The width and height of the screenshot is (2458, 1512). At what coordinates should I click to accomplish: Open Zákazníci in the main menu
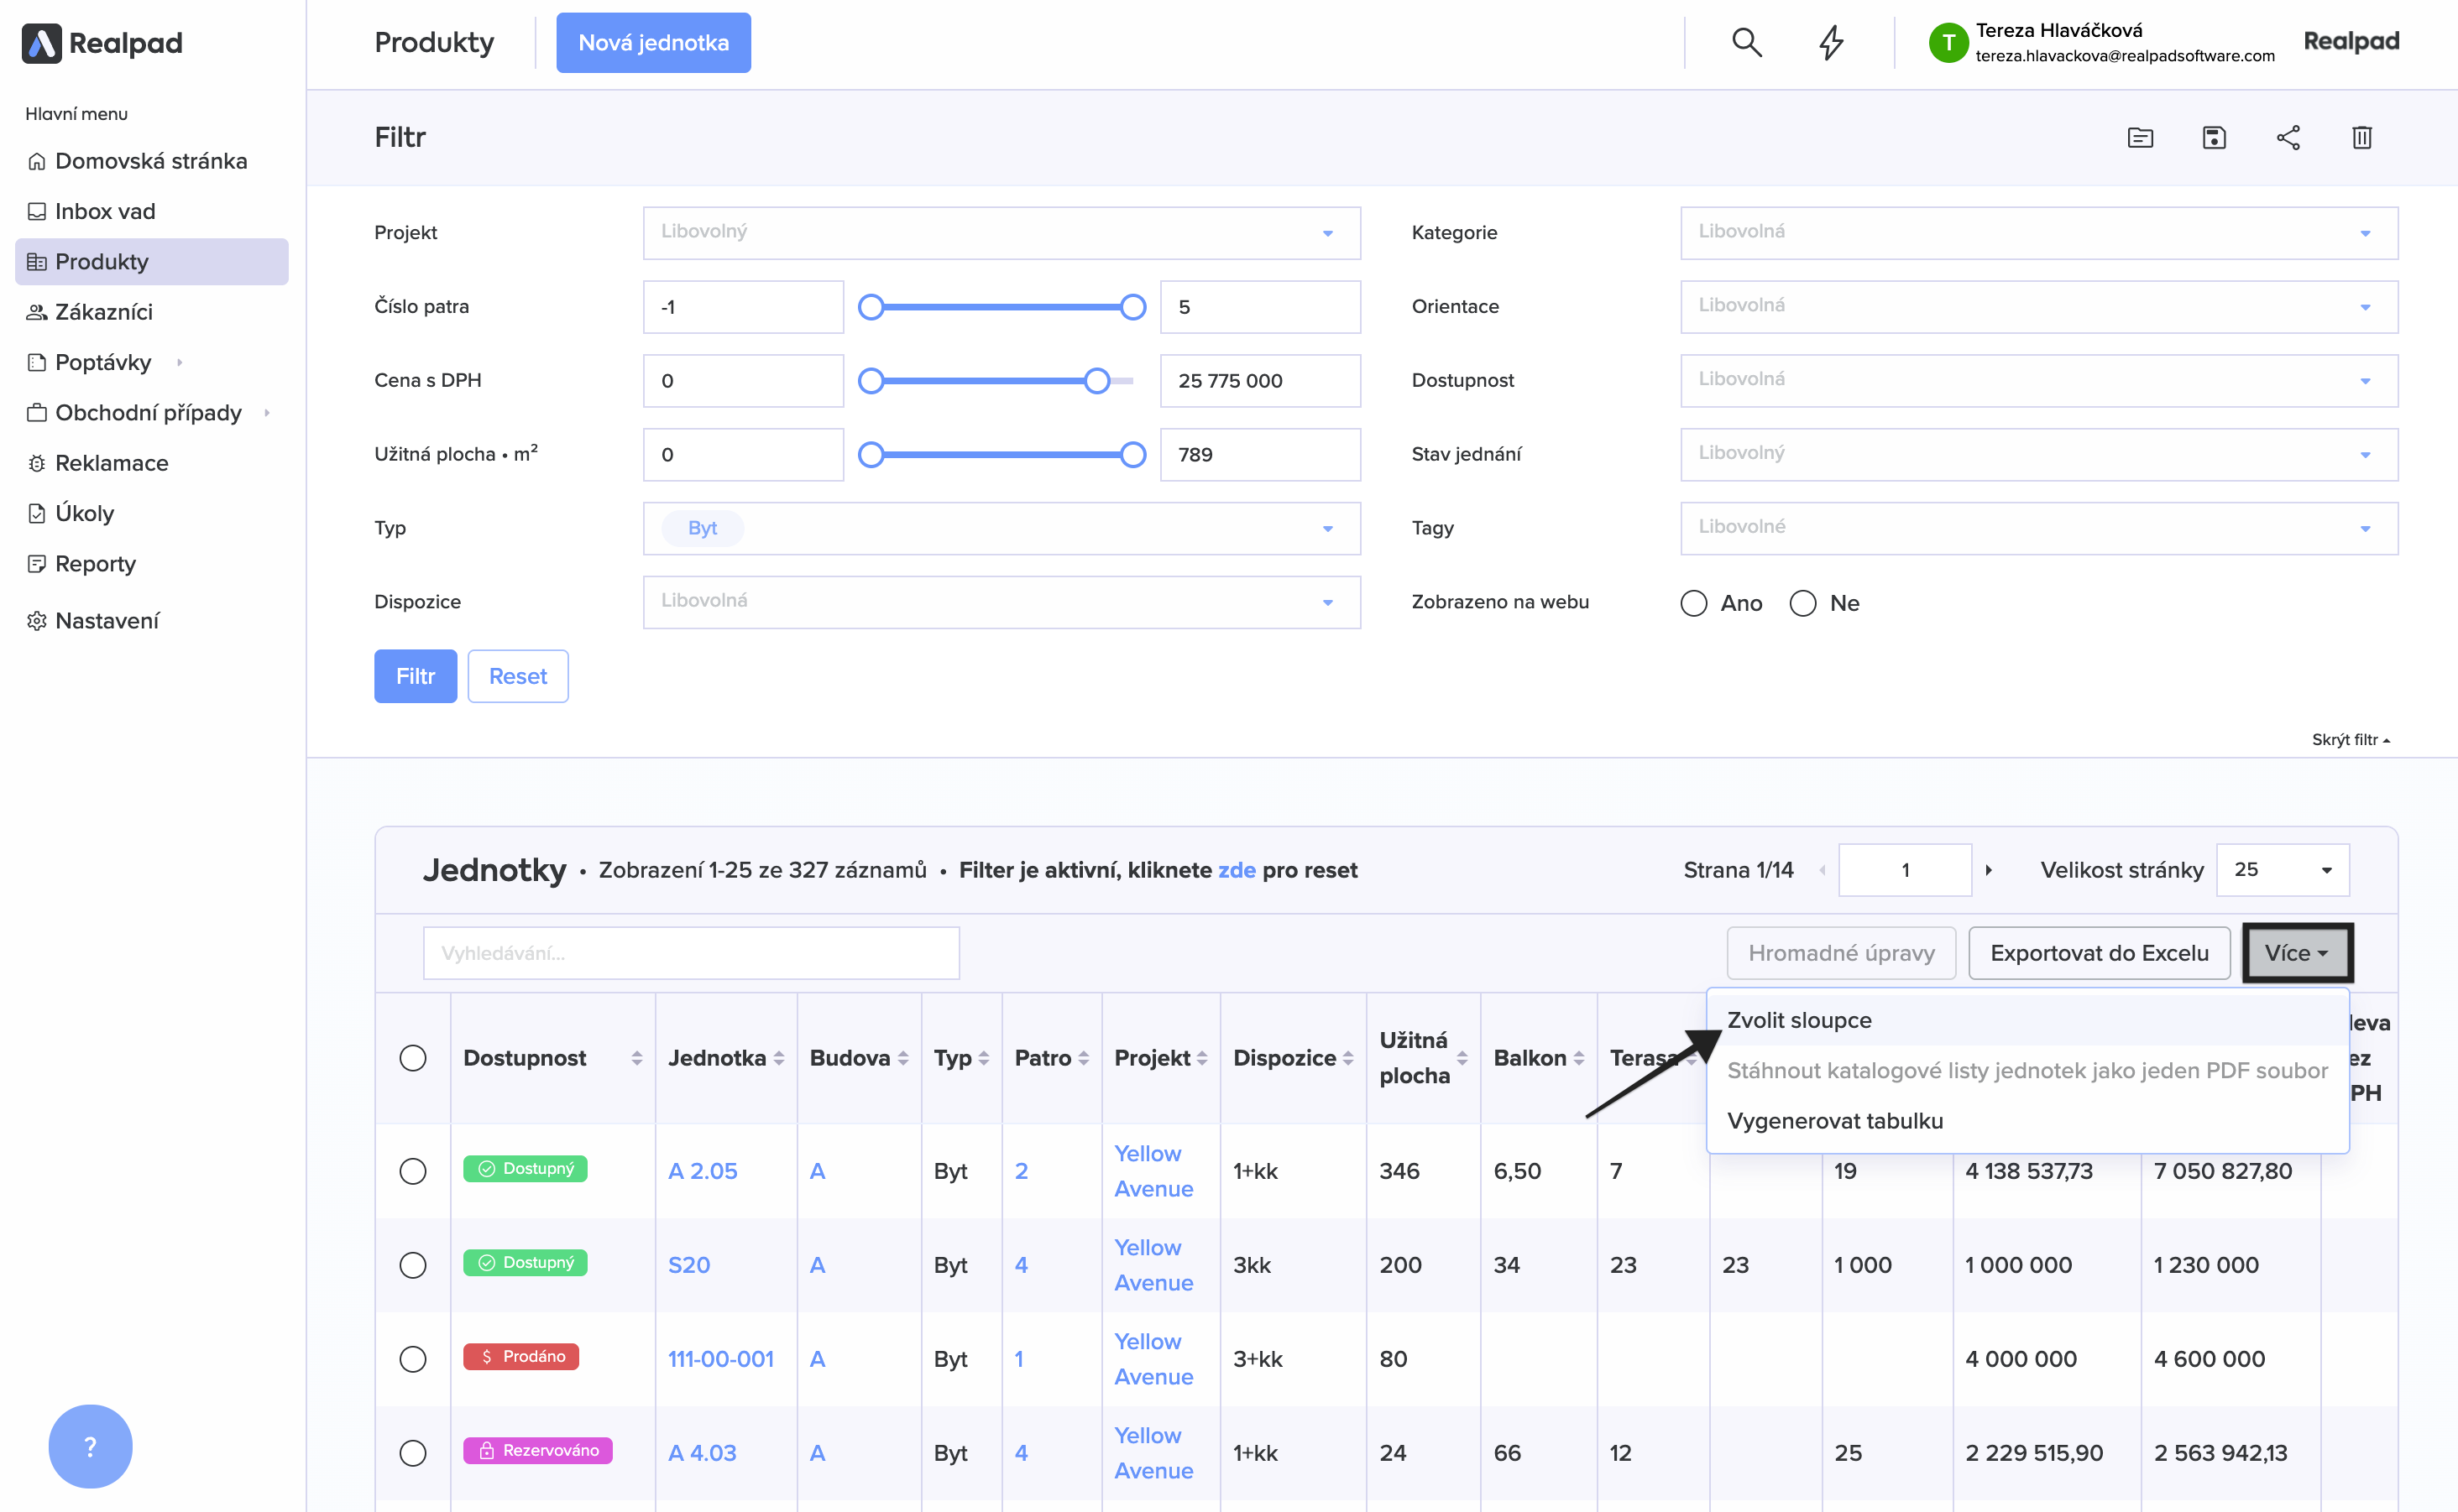pyautogui.click(x=103, y=312)
